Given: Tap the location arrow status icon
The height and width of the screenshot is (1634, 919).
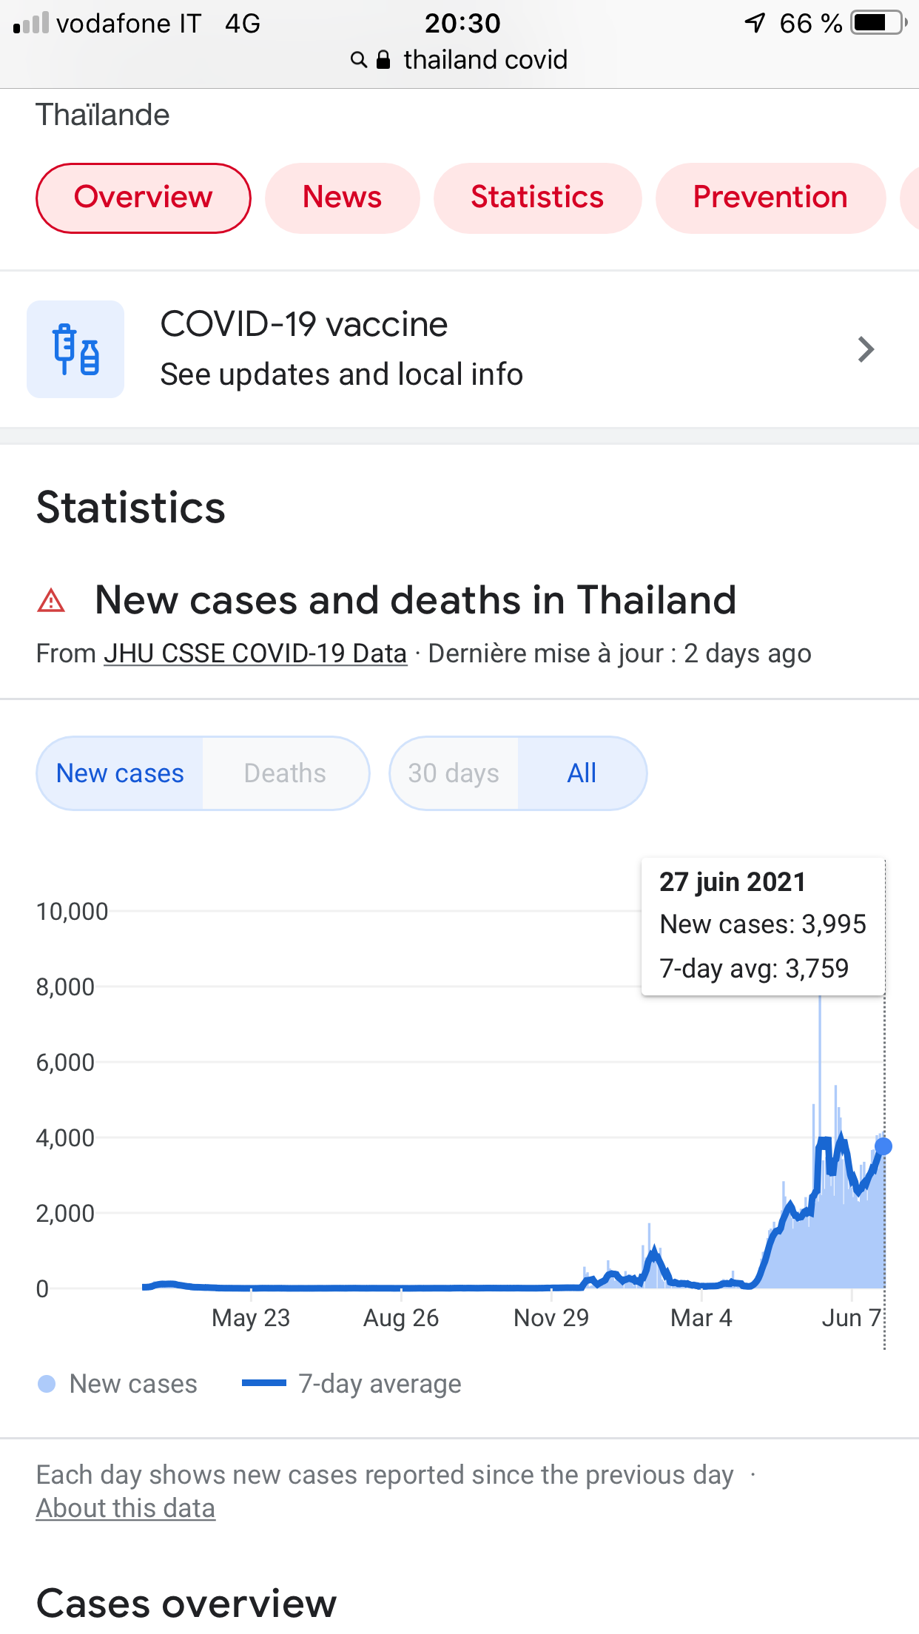Looking at the screenshot, I should [755, 23].
